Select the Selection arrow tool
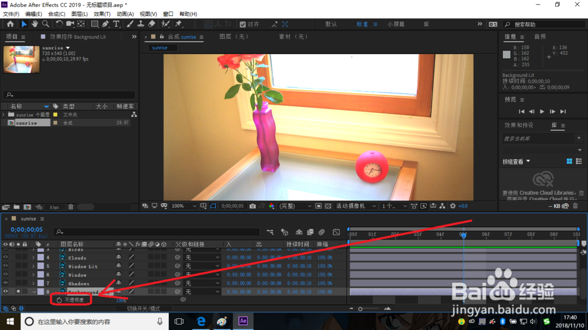This screenshot has width=588, height=330. [x=24, y=24]
